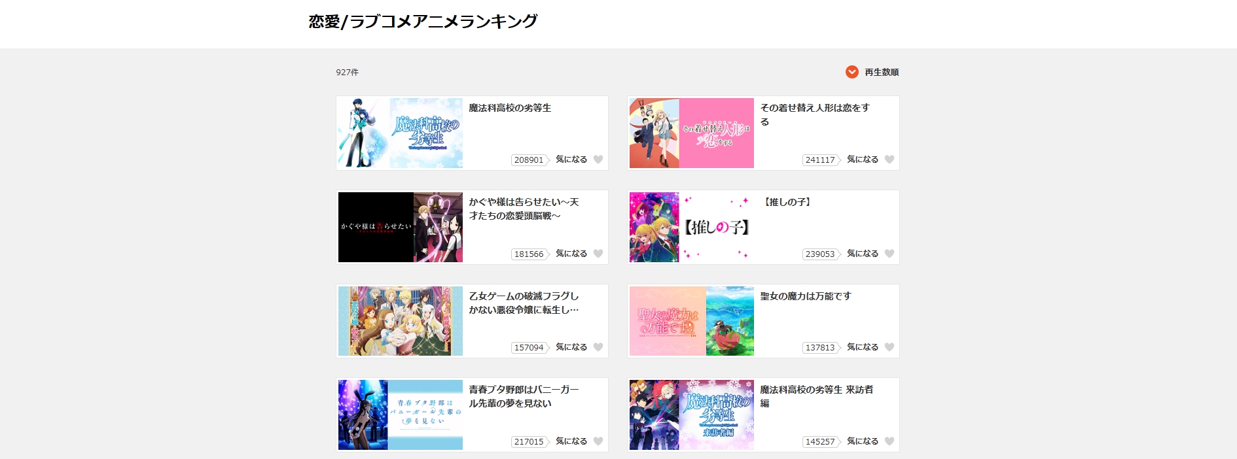Select 乙女ゲームの破滅フラグ thumbnail image
1237x459 pixels.
(401, 321)
